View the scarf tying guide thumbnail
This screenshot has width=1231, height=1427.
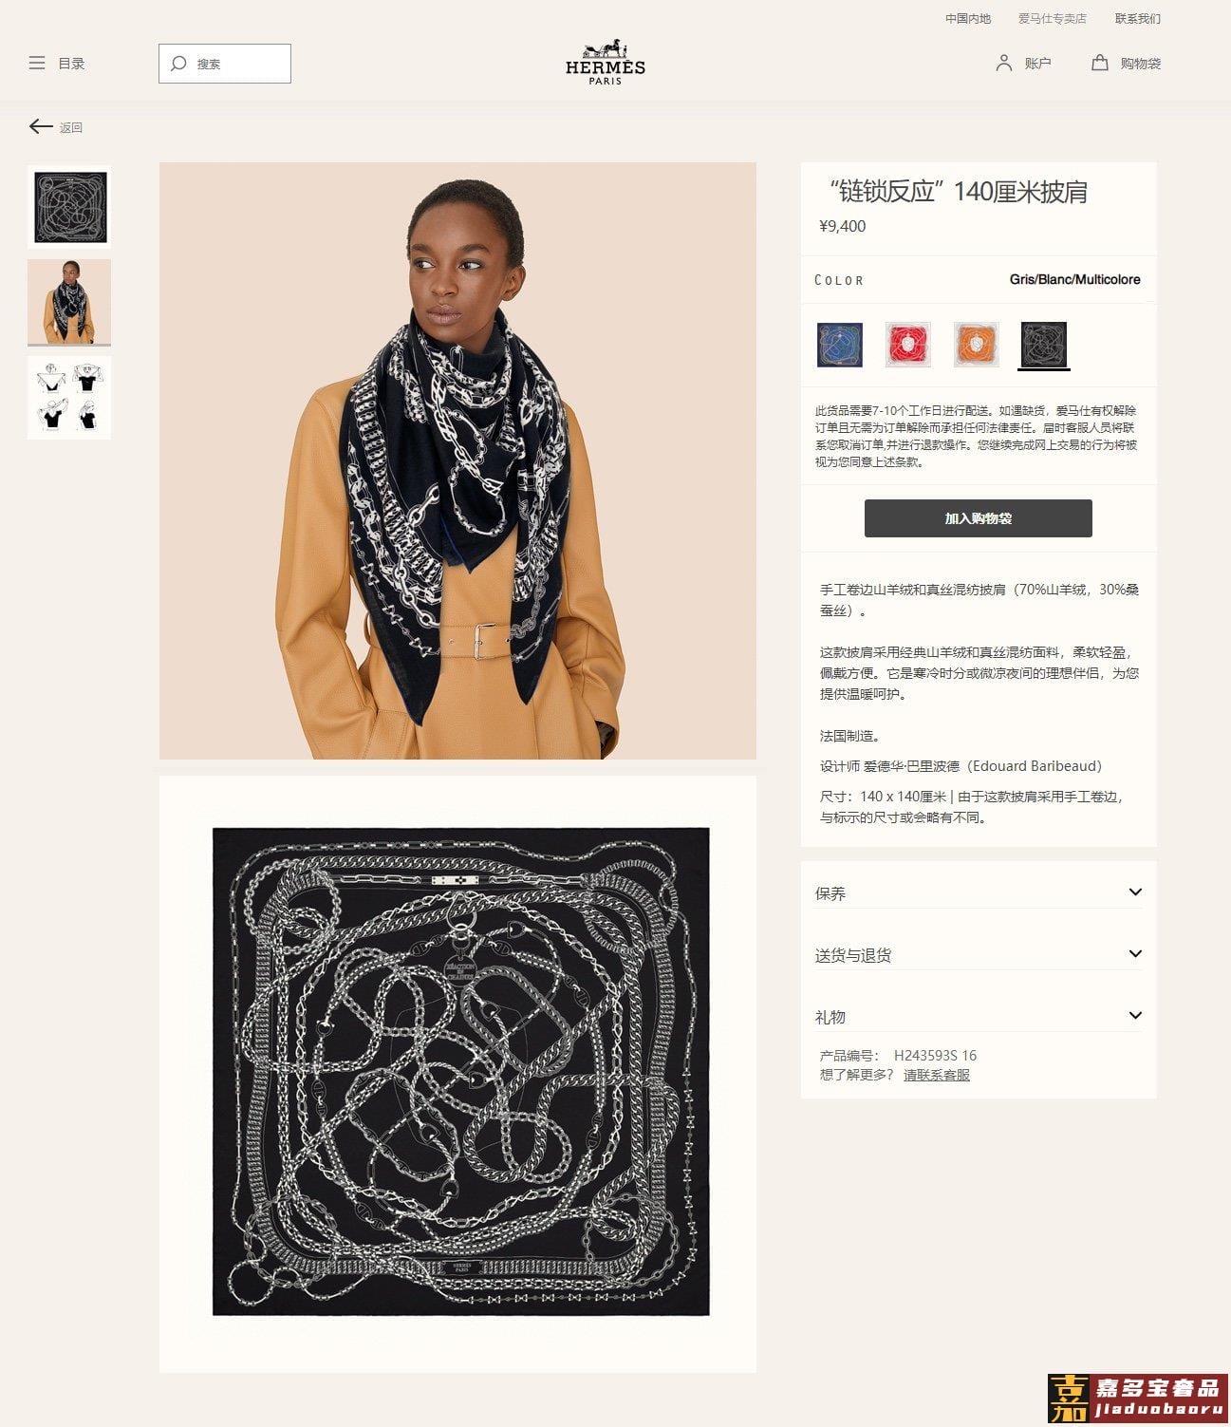[x=69, y=398]
